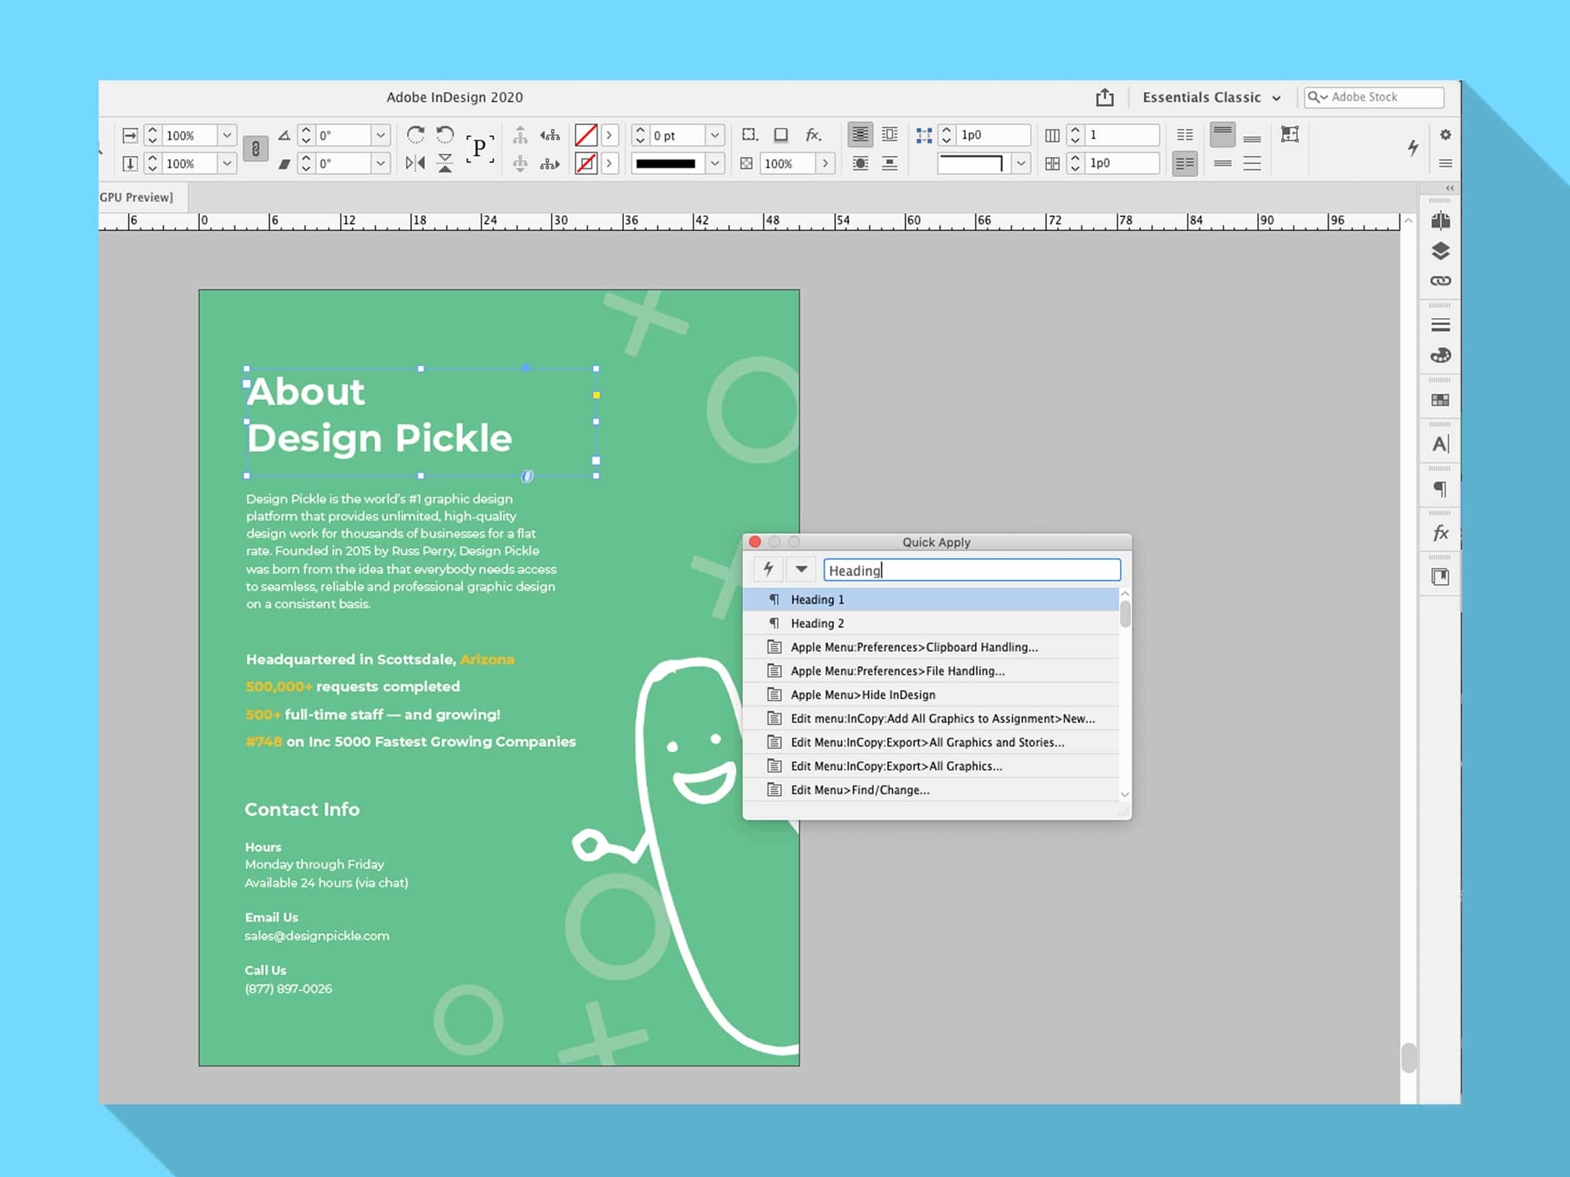Click the fill color swatch with red slash

pos(585,135)
